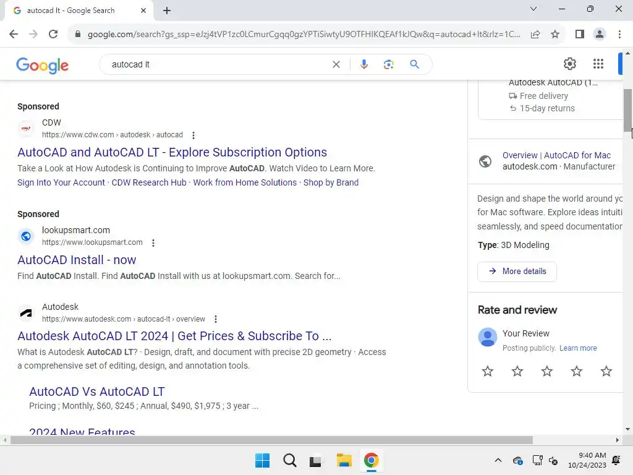Show hidden system tray icons

click(498, 460)
